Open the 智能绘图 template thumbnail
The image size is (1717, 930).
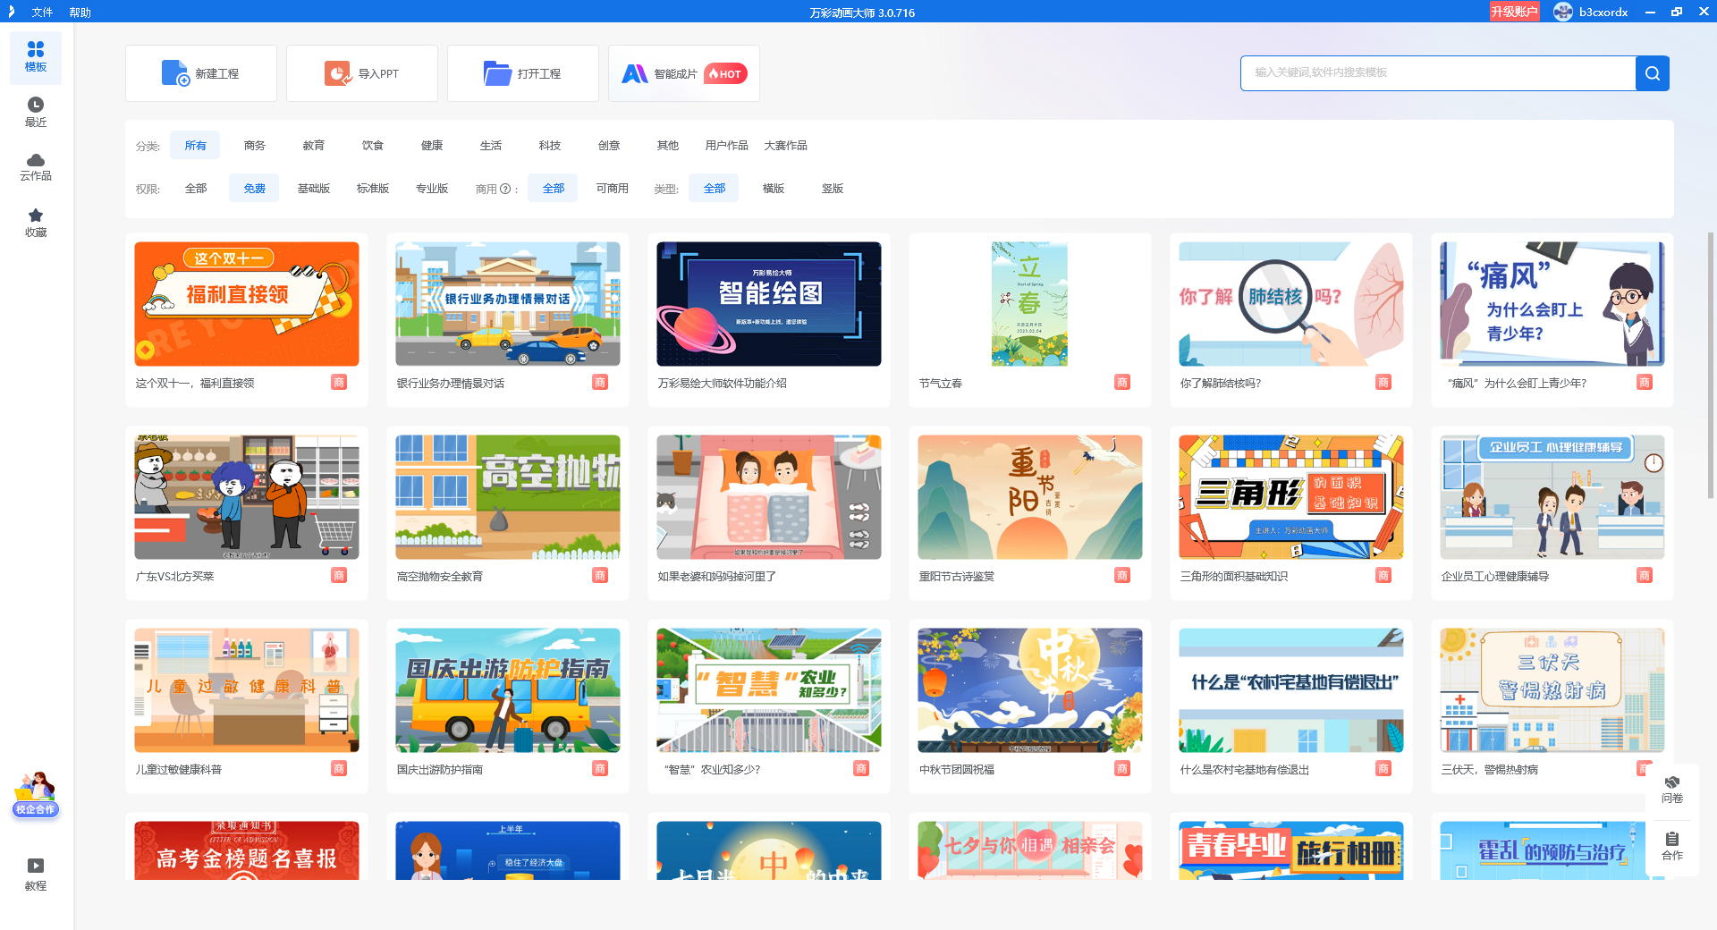[769, 304]
